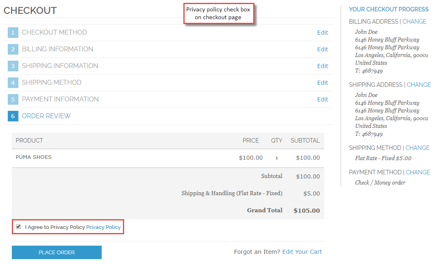Click the Grand Total $105.00 amount
The height and width of the screenshot is (264, 437).
(x=307, y=210)
